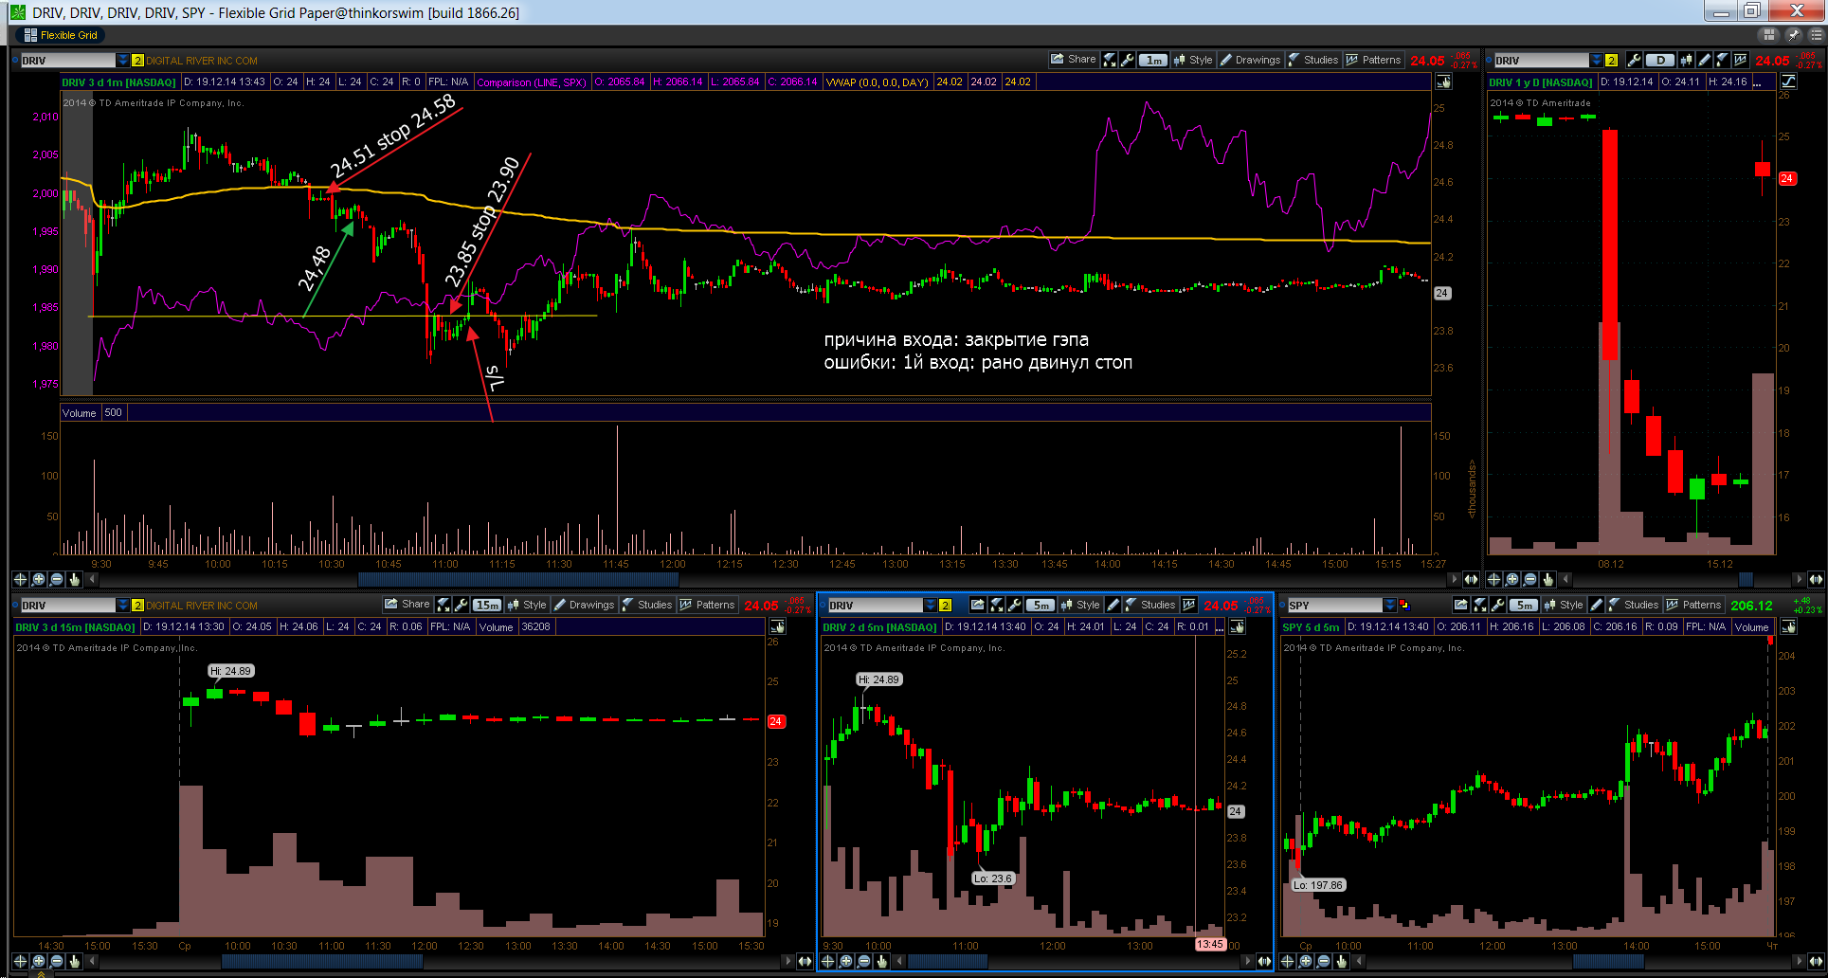The image size is (1828, 978).
Task: Toggle log scale icon in daily chart
Action: 1789,81
